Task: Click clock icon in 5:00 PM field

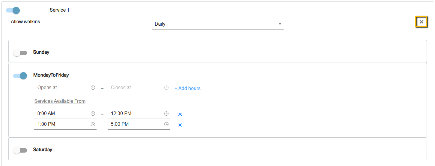Action: (x=166, y=124)
